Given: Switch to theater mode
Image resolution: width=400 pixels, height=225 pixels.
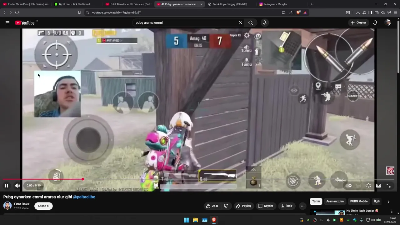Looking at the screenshot, I should coord(378,186).
